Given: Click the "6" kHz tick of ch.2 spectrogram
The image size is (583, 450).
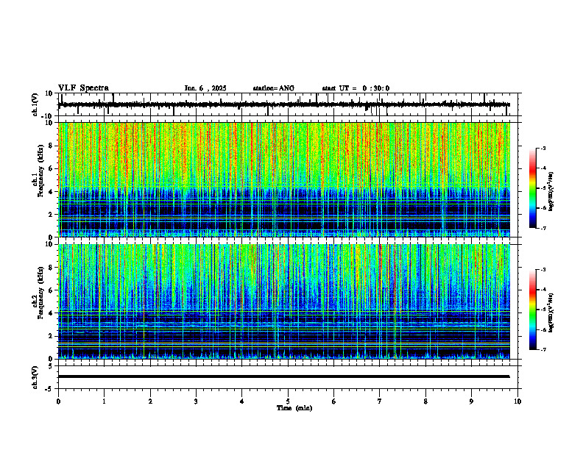Looking at the screenshot, I should [x=52, y=290].
